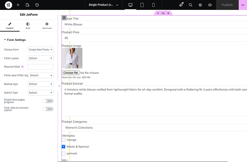Click Maximum file size 300 MB text
The height and width of the screenshot is (162, 247).
(x=76, y=77)
